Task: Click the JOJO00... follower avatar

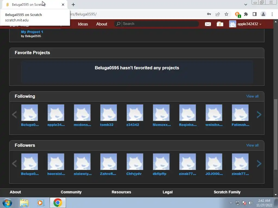Action: tap(214, 162)
